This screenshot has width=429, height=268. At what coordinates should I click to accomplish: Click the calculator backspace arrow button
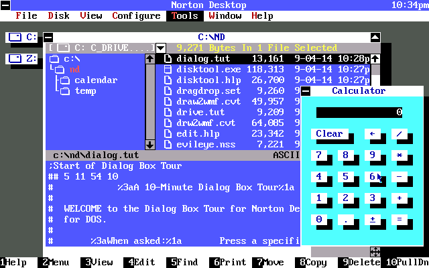pyautogui.click(x=373, y=134)
